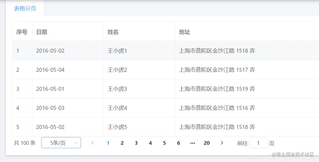Go to the previous page arrow
319x162 pixels.
pyautogui.click(x=93, y=143)
